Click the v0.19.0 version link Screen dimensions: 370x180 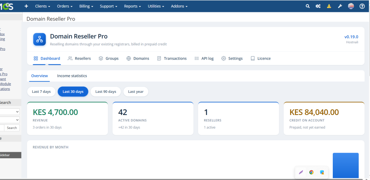(351, 37)
